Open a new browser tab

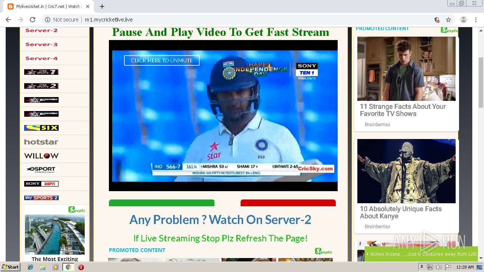click(102, 6)
